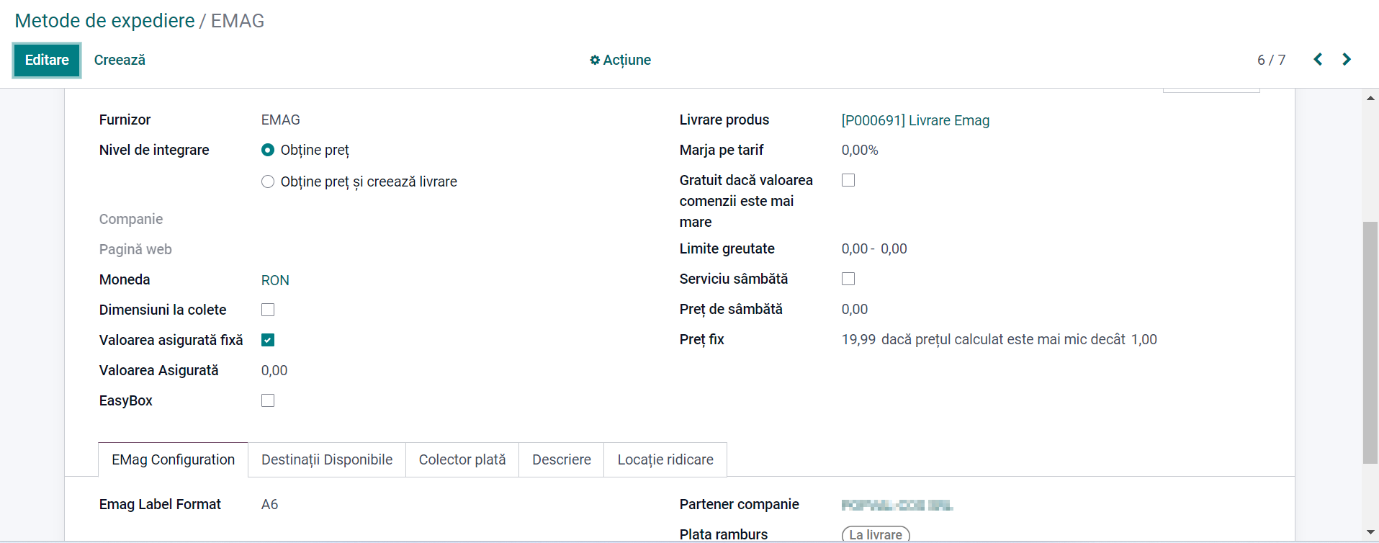The image size is (1379, 543).
Task: Switch to Descriere tab
Action: coord(562,459)
